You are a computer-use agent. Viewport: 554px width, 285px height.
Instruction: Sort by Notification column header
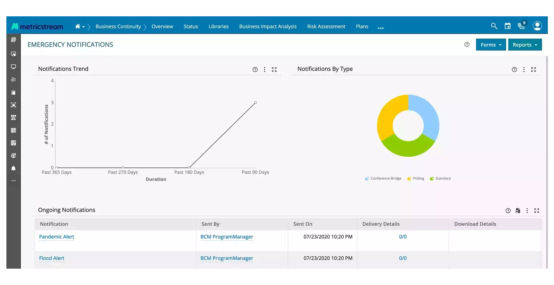coord(116,224)
